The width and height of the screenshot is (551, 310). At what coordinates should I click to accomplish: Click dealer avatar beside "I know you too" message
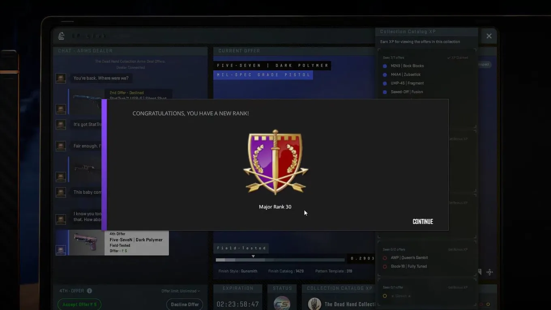[x=61, y=219]
